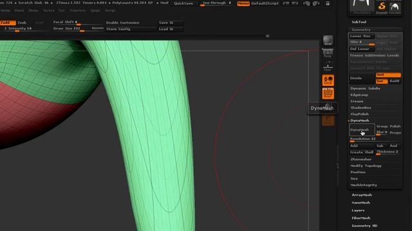
Task: Expand Geometry HD section
Action: (364, 226)
